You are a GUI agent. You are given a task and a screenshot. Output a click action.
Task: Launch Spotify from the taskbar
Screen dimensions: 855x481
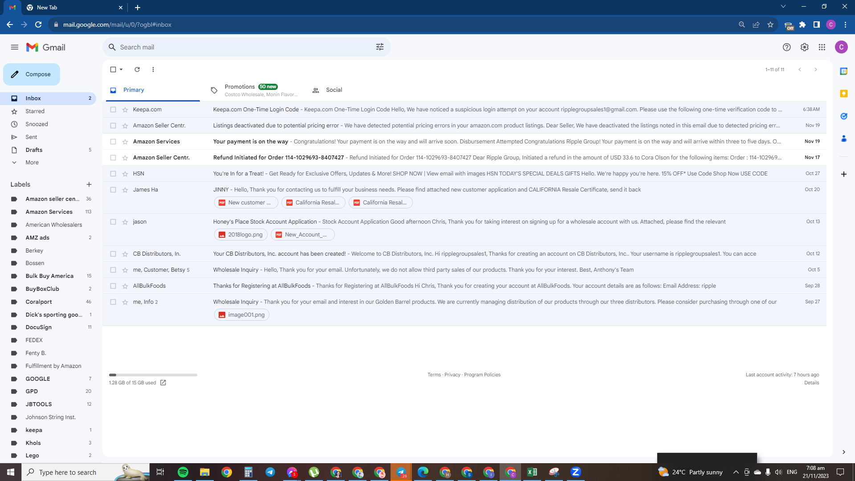click(183, 472)
